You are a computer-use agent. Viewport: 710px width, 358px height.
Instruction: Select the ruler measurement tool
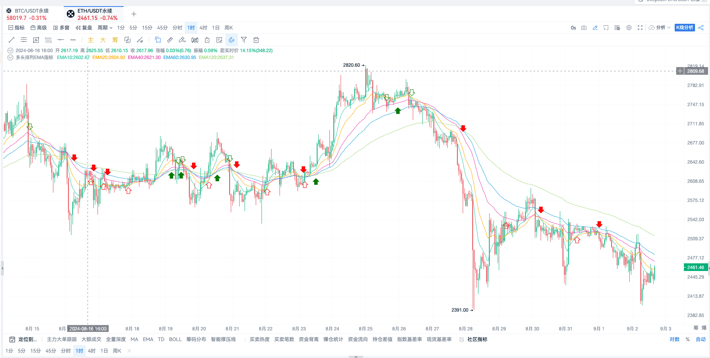[x=170, y=40]
